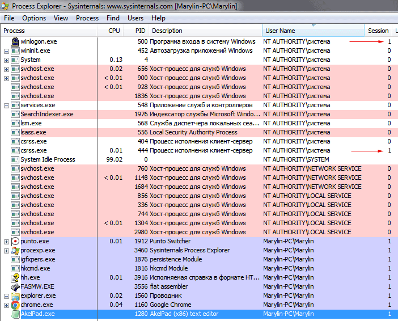Screen dimensions: 398x321
Task: Open the Find menu
Action: coord(113,18)
